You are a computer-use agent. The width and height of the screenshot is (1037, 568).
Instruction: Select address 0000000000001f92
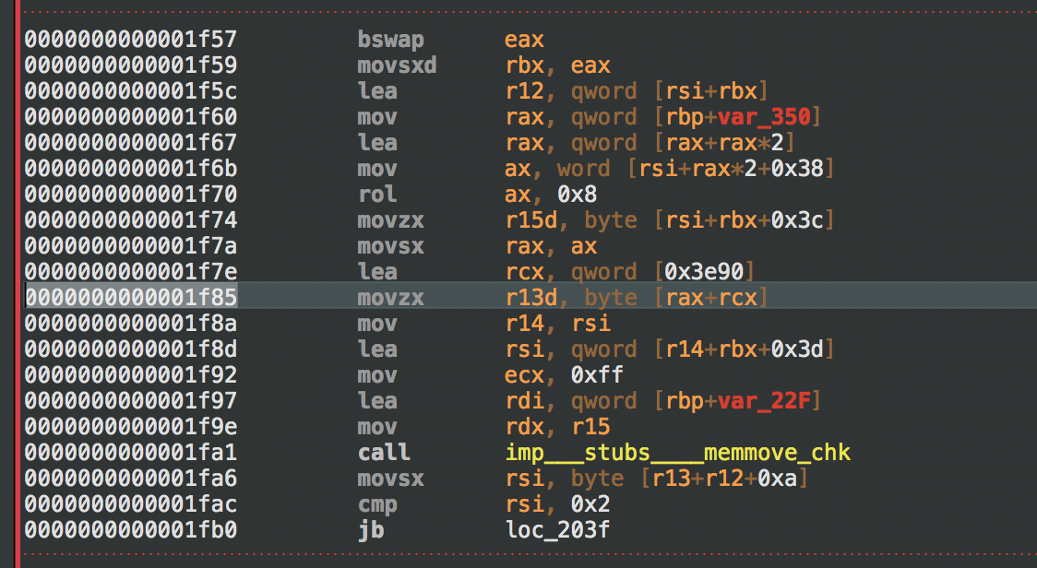(131, 375)
